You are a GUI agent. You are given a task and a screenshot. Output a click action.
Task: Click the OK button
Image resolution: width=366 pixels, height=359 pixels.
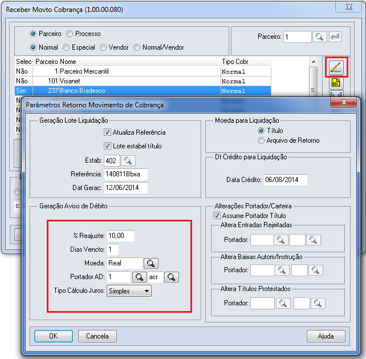click(x=54, y=336)
